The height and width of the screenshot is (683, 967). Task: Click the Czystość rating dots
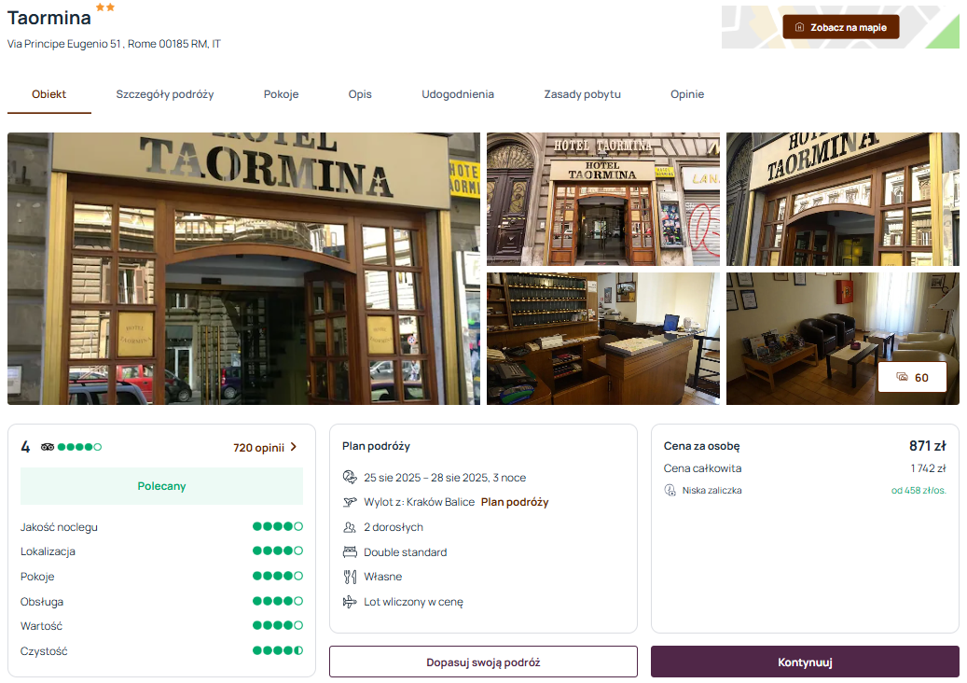point(278,650)
